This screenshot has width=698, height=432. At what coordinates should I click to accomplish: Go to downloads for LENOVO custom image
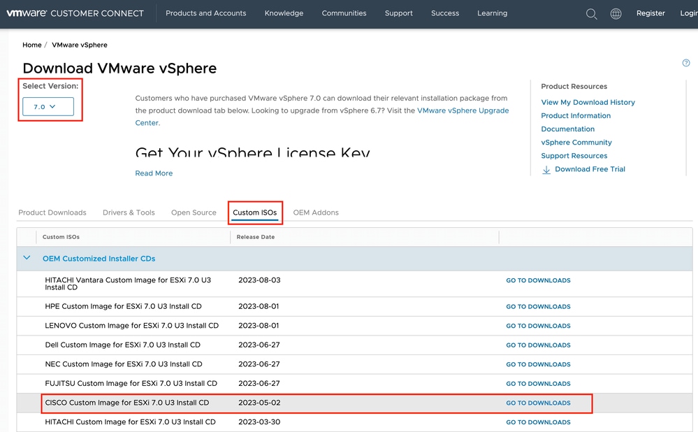[538, 326]
